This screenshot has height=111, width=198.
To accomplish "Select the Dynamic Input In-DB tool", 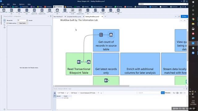I will click(34, 11).
